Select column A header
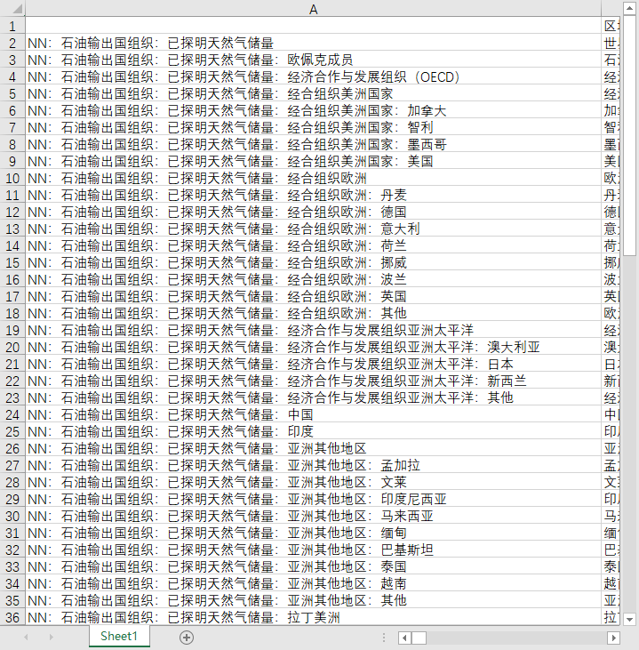The height and width of the screenshot is (650, 639). tap(314, 9)
